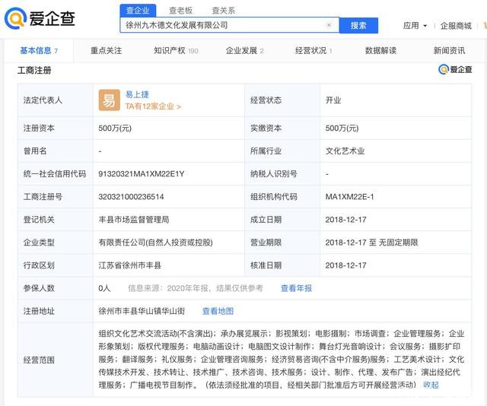Click the 丰县市场监督管理局 cell
The image size is (487, 406).
134,220
